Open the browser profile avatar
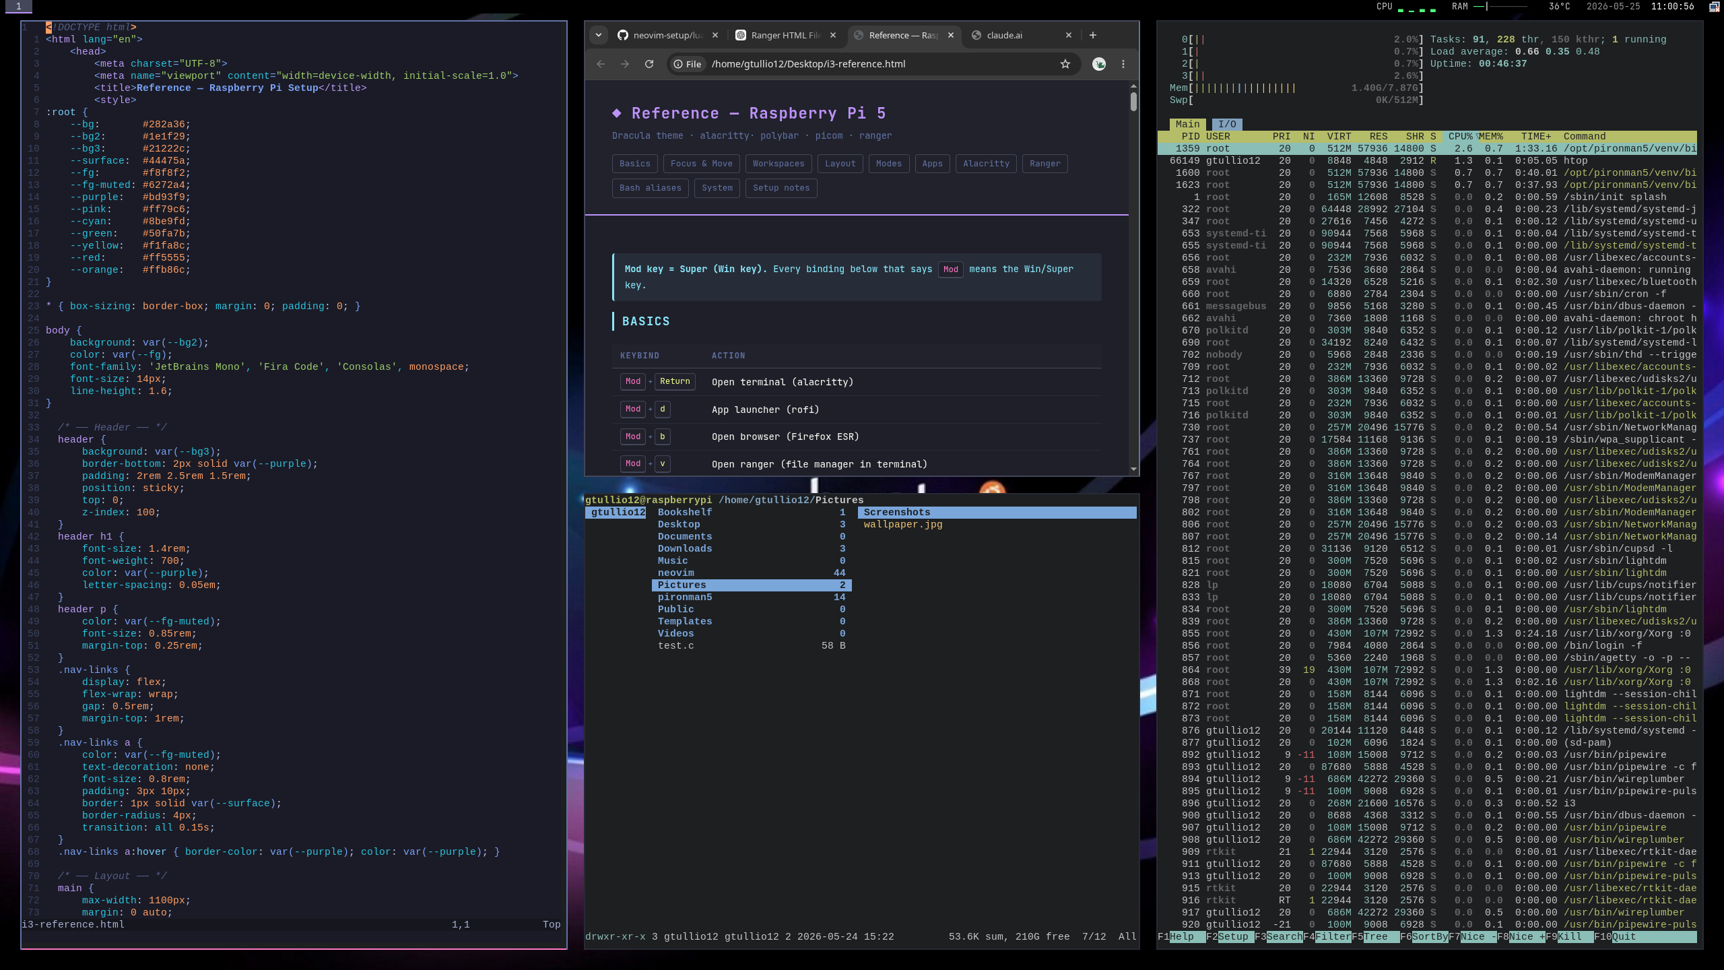This screenshot has height=970, width=1724. click(1098, 64)
